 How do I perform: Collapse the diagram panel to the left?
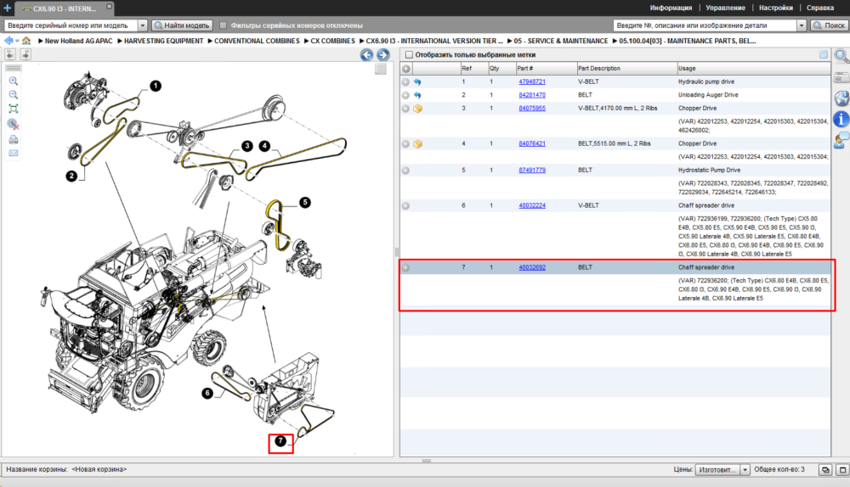click(10, 54)
